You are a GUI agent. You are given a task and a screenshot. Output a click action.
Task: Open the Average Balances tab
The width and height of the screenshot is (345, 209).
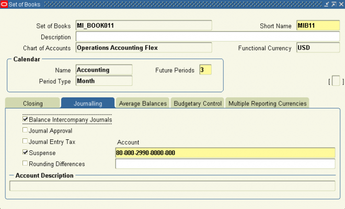click(143, 103)
